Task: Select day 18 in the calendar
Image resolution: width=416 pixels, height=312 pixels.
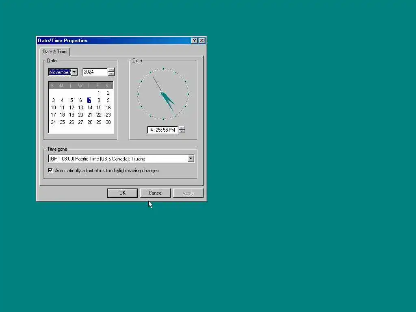Action: 62,115
